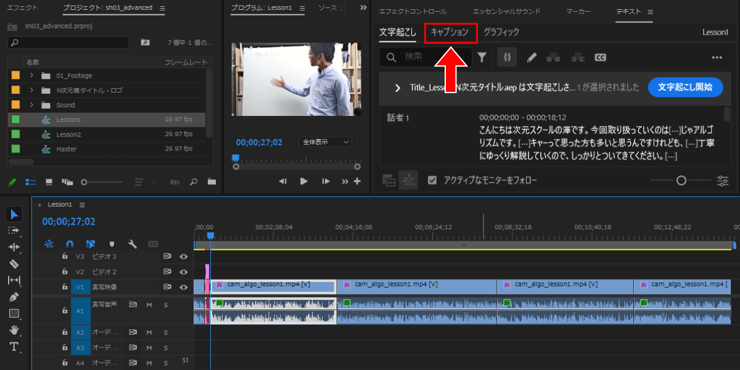Expand the Title_Lesson transcription row chevron
The image size is (740, 370).
tap(398, 88)
